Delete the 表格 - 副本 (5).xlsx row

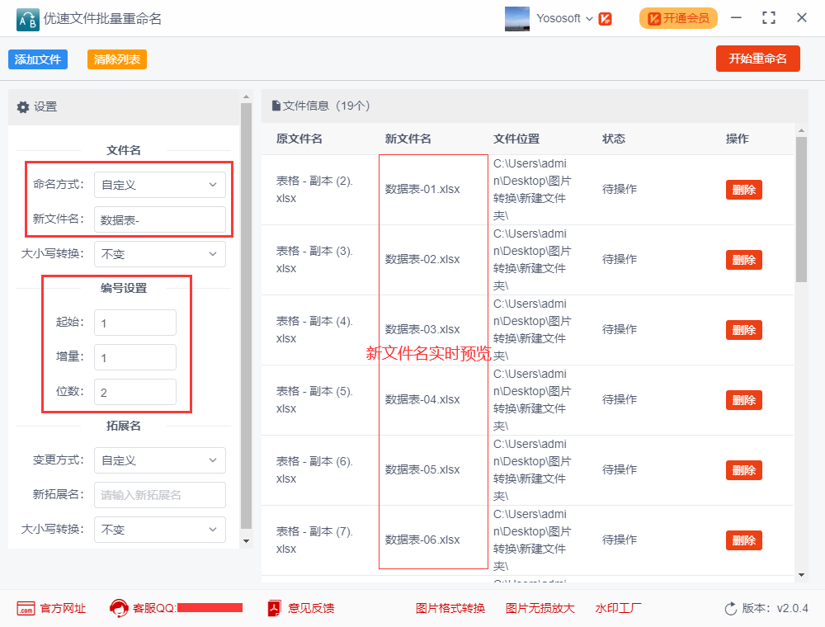[744, 400]
